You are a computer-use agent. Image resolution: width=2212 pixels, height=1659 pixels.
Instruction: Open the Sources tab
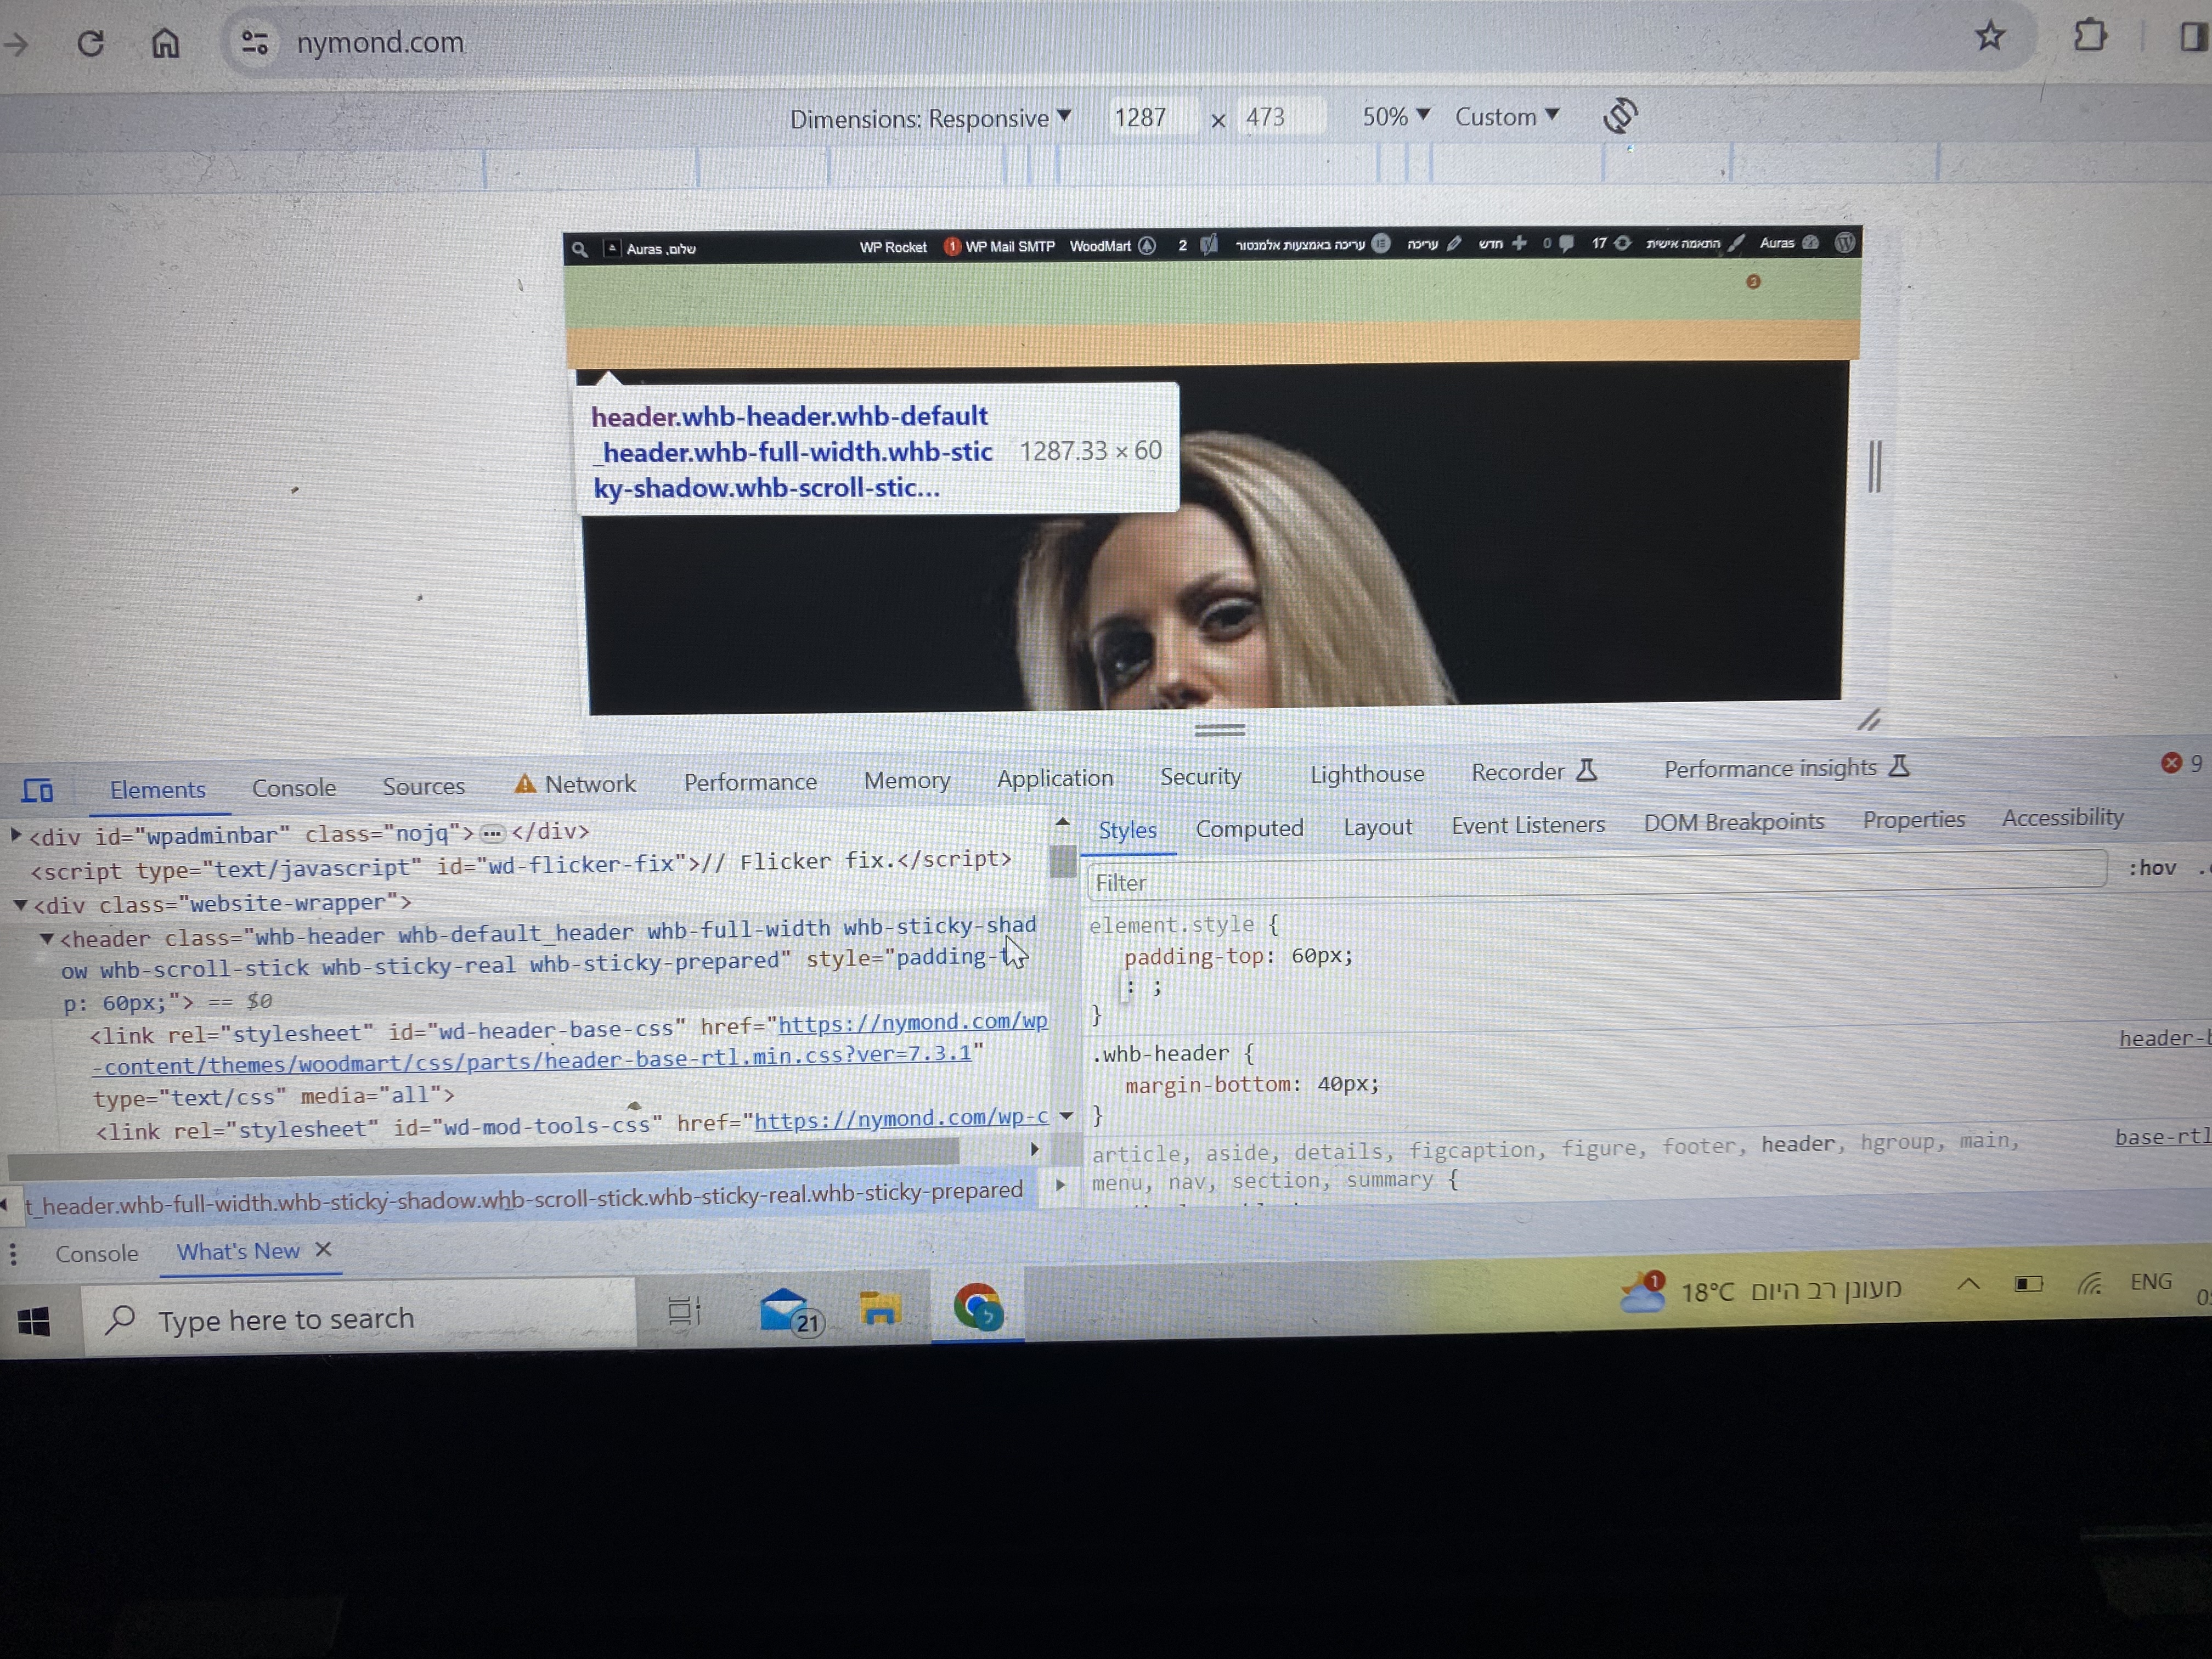424,786
